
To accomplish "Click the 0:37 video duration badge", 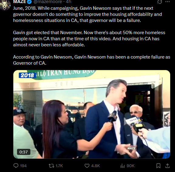I will point(24,152).
